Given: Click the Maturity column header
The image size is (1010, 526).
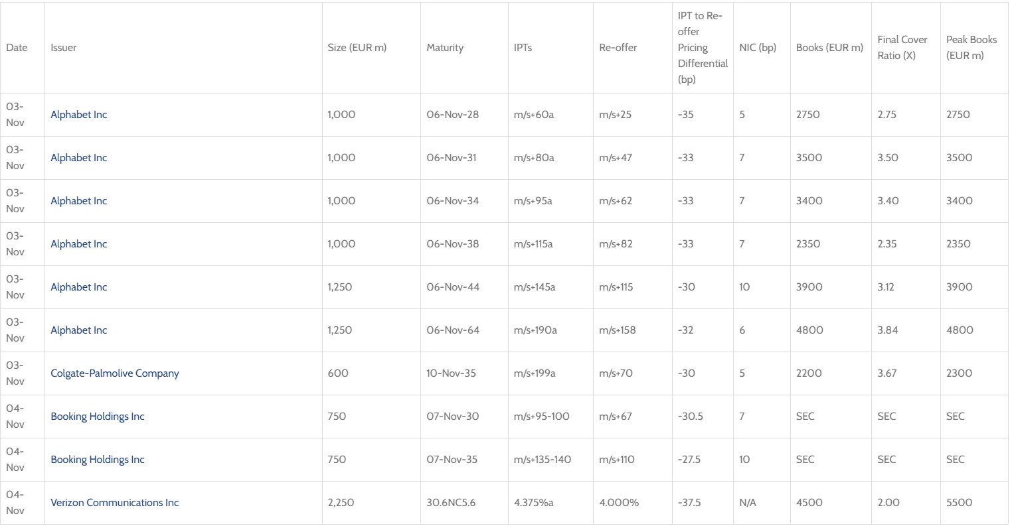Looking at the screenshot, I should click(x=445, y=48).
